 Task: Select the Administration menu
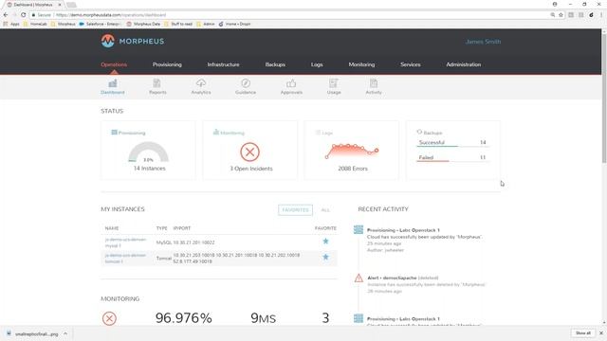(464, 64)
